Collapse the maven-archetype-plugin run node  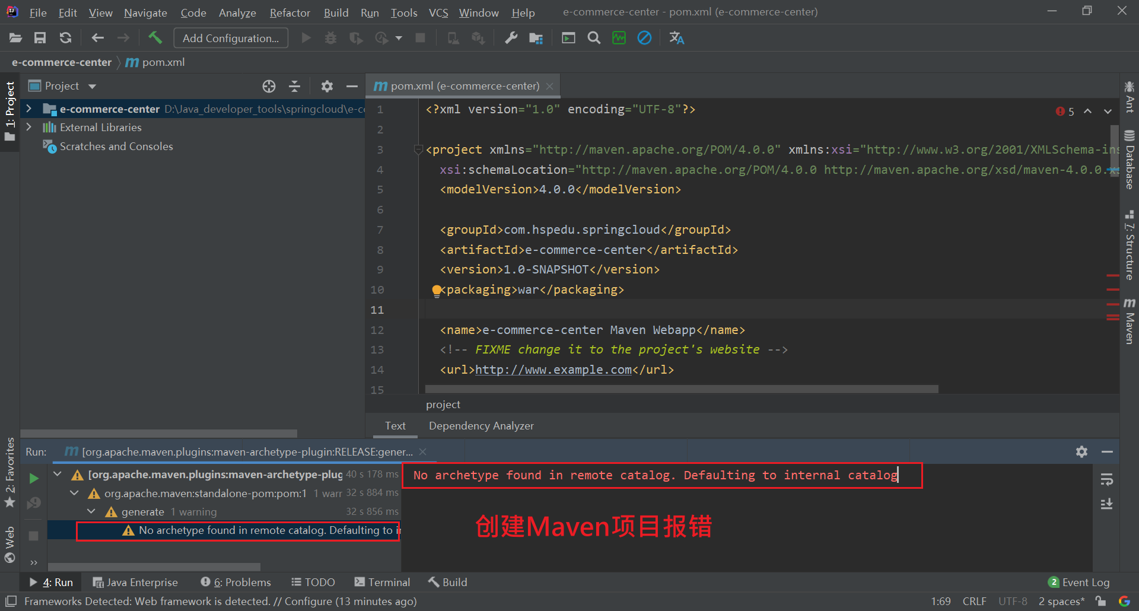(x=58, y=474)
